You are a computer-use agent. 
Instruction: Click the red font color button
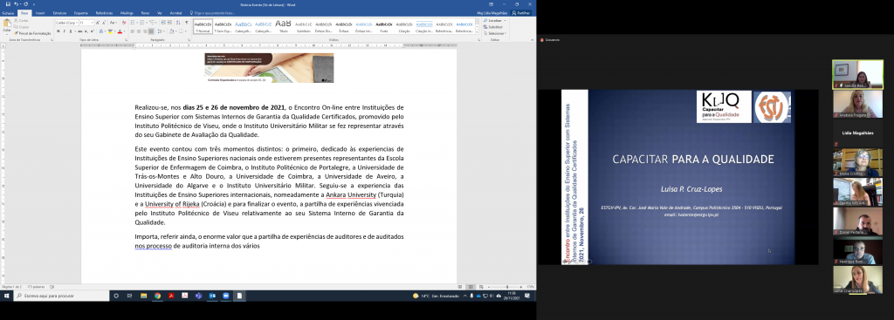pos(120,31)
